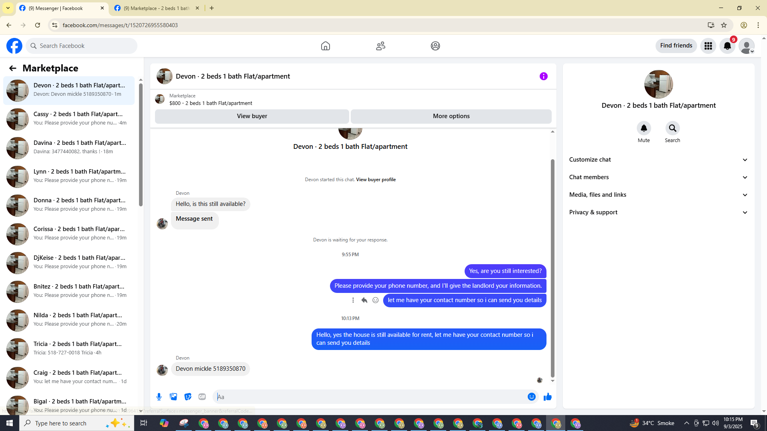767x431 pixels.
Task: Switch to the Messenger browser tab
Action: [62, 8]
